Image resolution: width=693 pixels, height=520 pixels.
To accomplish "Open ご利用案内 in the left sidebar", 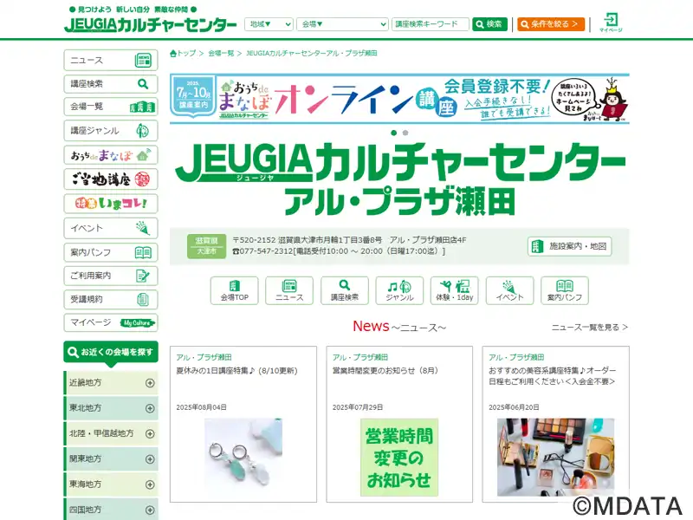I will pos(111,276).
